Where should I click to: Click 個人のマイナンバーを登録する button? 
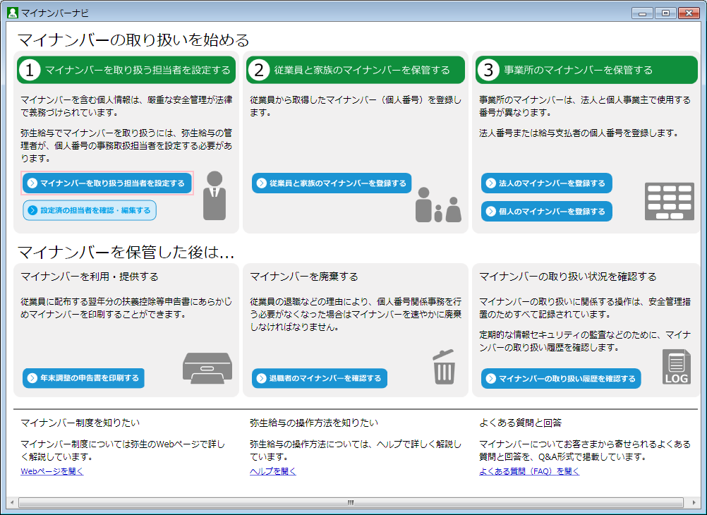coord(546,211)
